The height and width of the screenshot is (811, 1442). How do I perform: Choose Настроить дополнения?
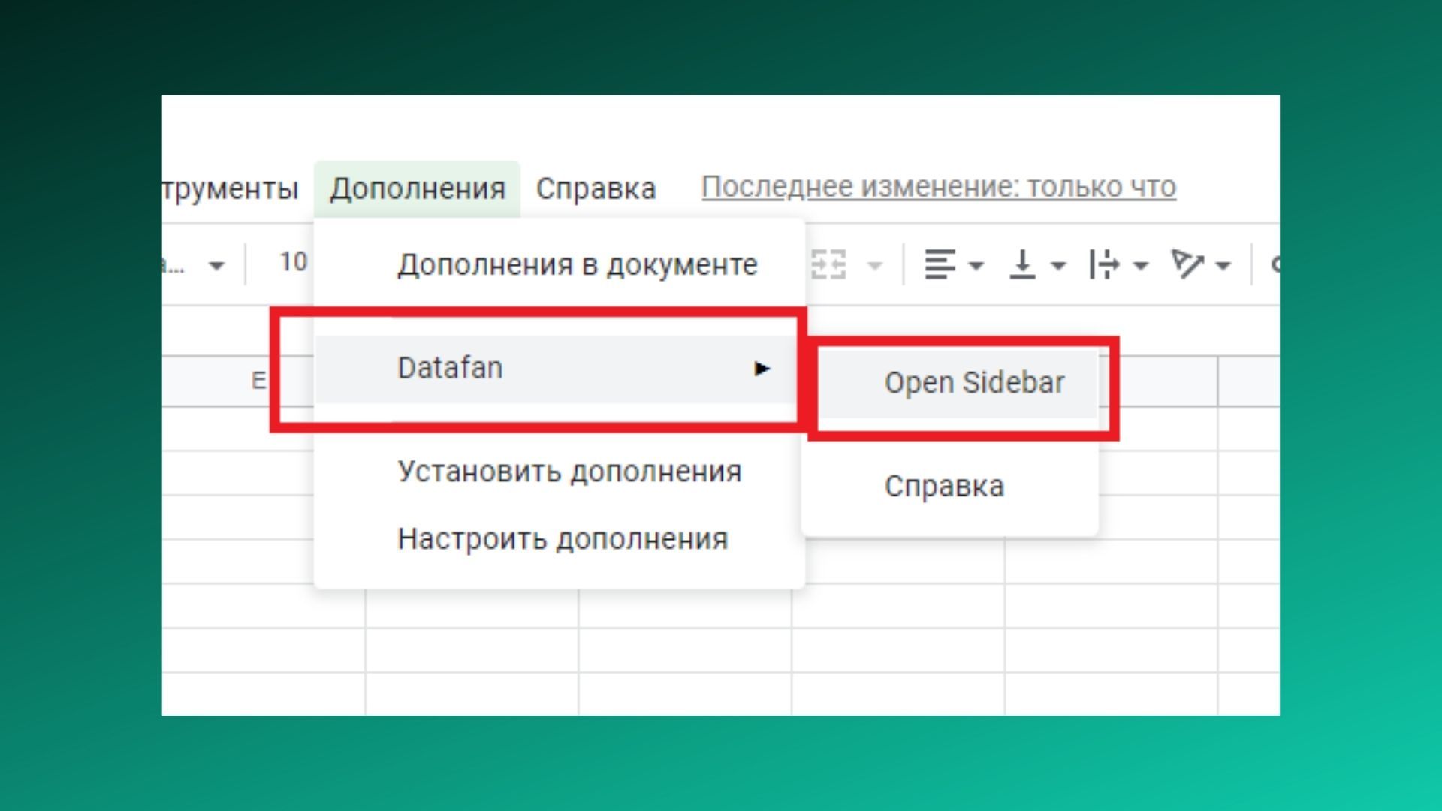tap(560, 539)
